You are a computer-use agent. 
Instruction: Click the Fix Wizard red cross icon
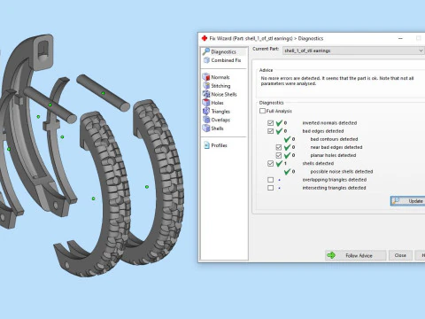coord(205,38)
